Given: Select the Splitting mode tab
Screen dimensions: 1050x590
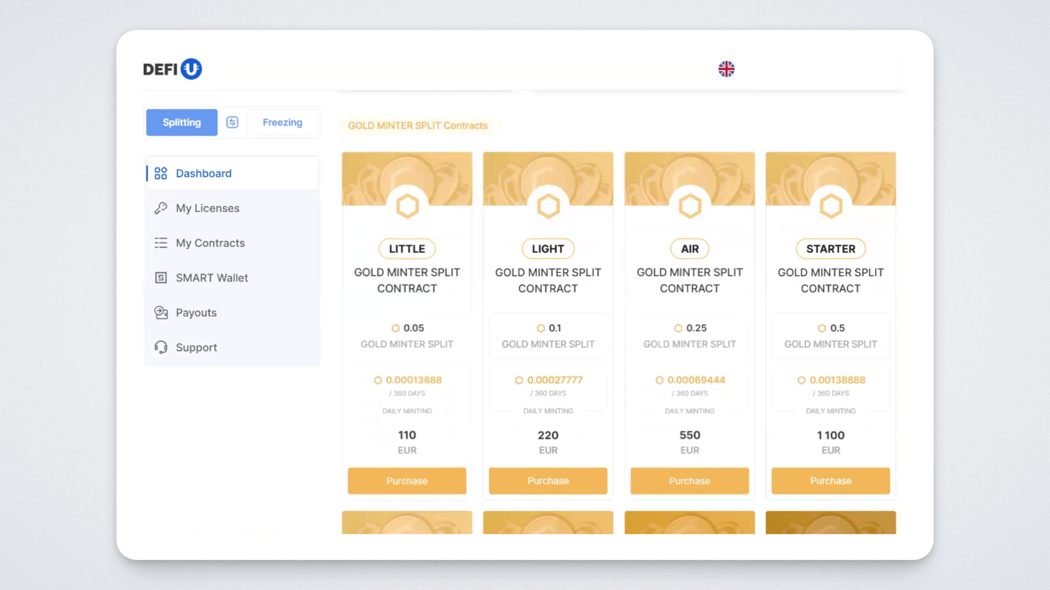Looking at the screenshot, I should pos(182,122).
